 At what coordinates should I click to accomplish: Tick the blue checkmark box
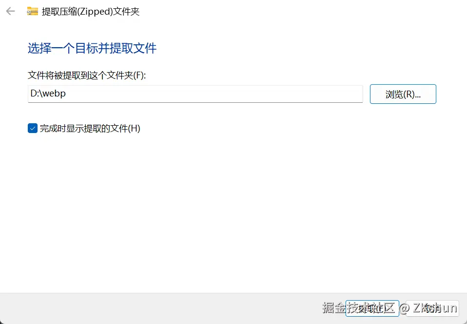(x=33, y=128)
